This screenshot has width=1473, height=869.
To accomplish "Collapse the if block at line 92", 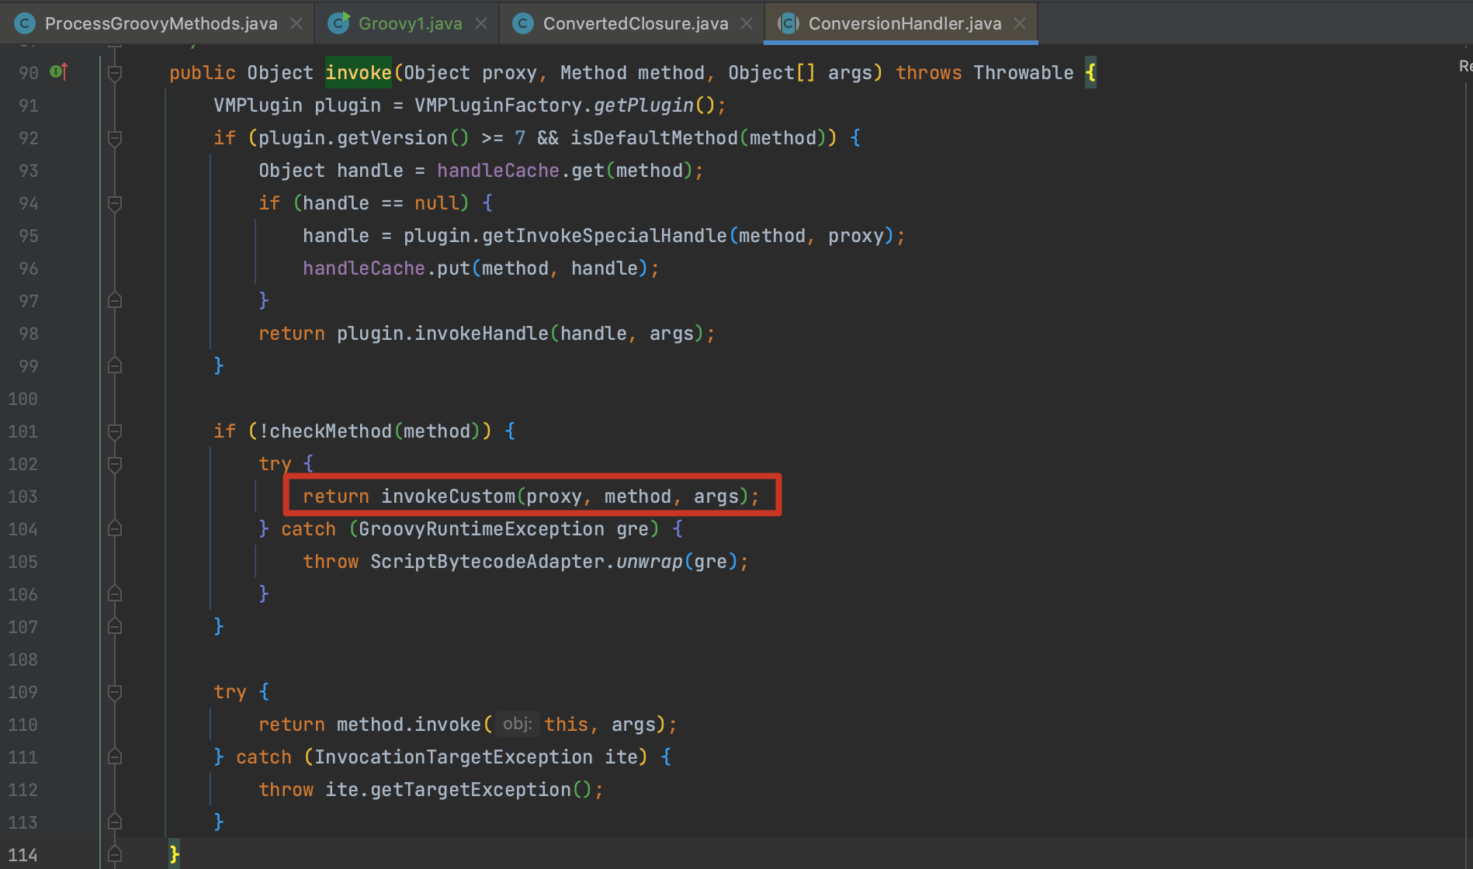I will point(115,138).
